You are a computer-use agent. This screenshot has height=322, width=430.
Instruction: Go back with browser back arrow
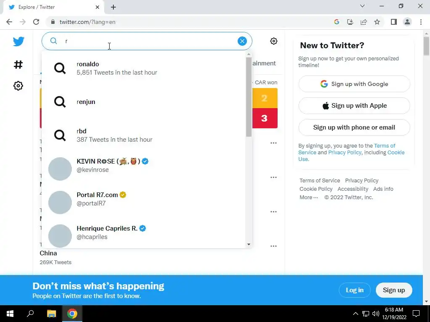(x=9, y=22)
